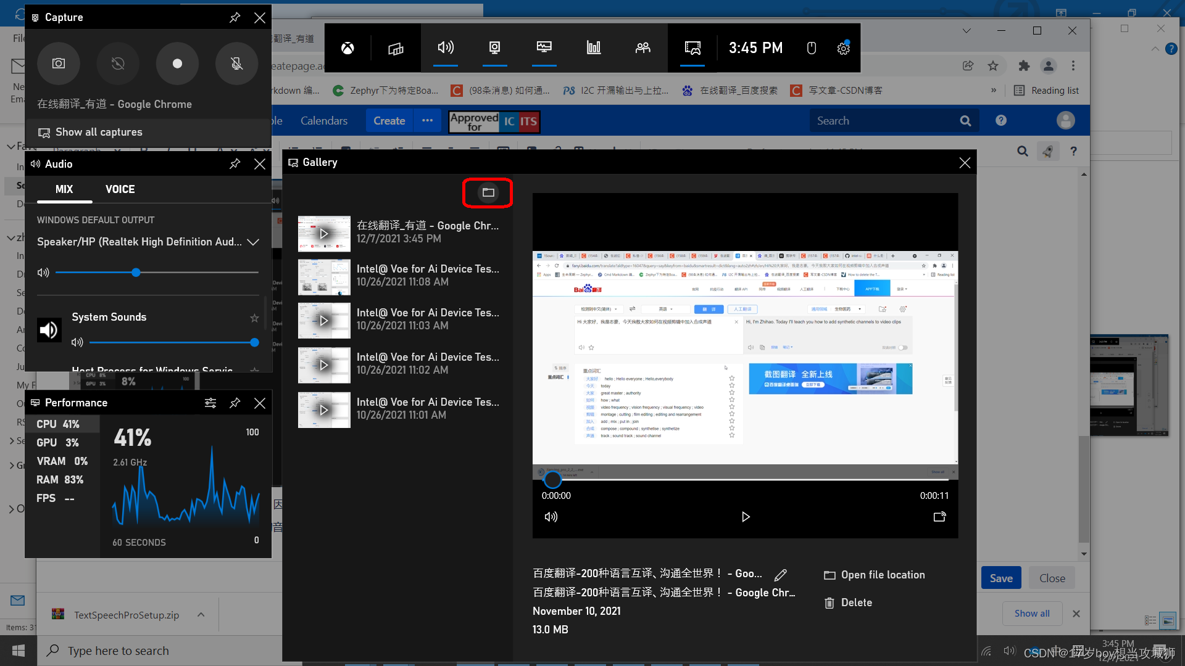The height and width of the screenshot is (666, 1185).
Task: Edit capture name with pencil icon
Action: pos(780,575)
